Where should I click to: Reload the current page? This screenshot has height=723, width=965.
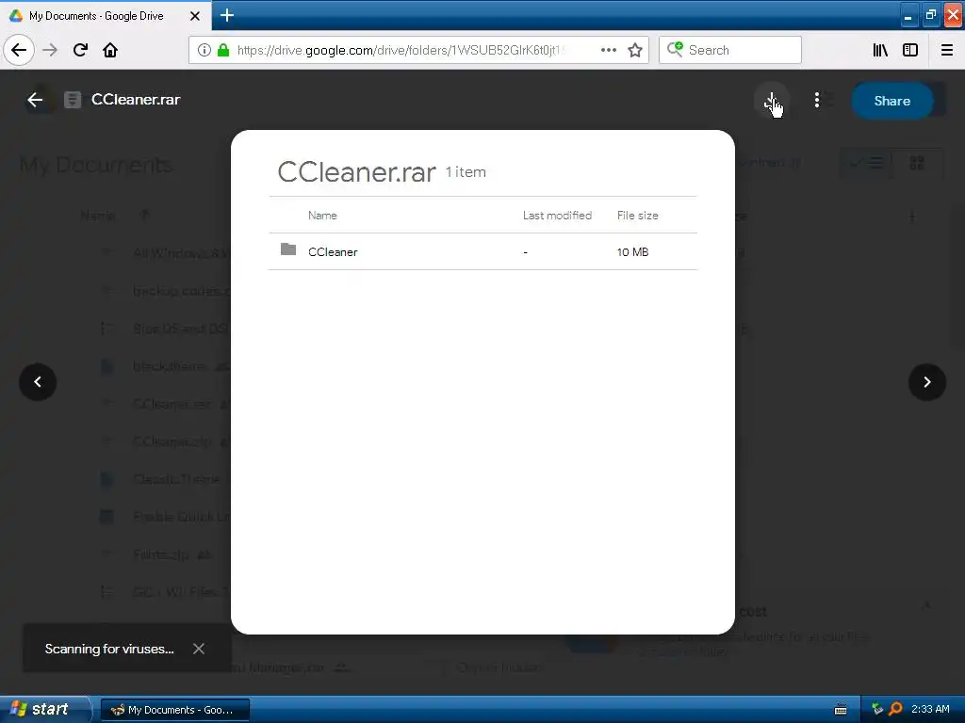(x=80, y=50)
